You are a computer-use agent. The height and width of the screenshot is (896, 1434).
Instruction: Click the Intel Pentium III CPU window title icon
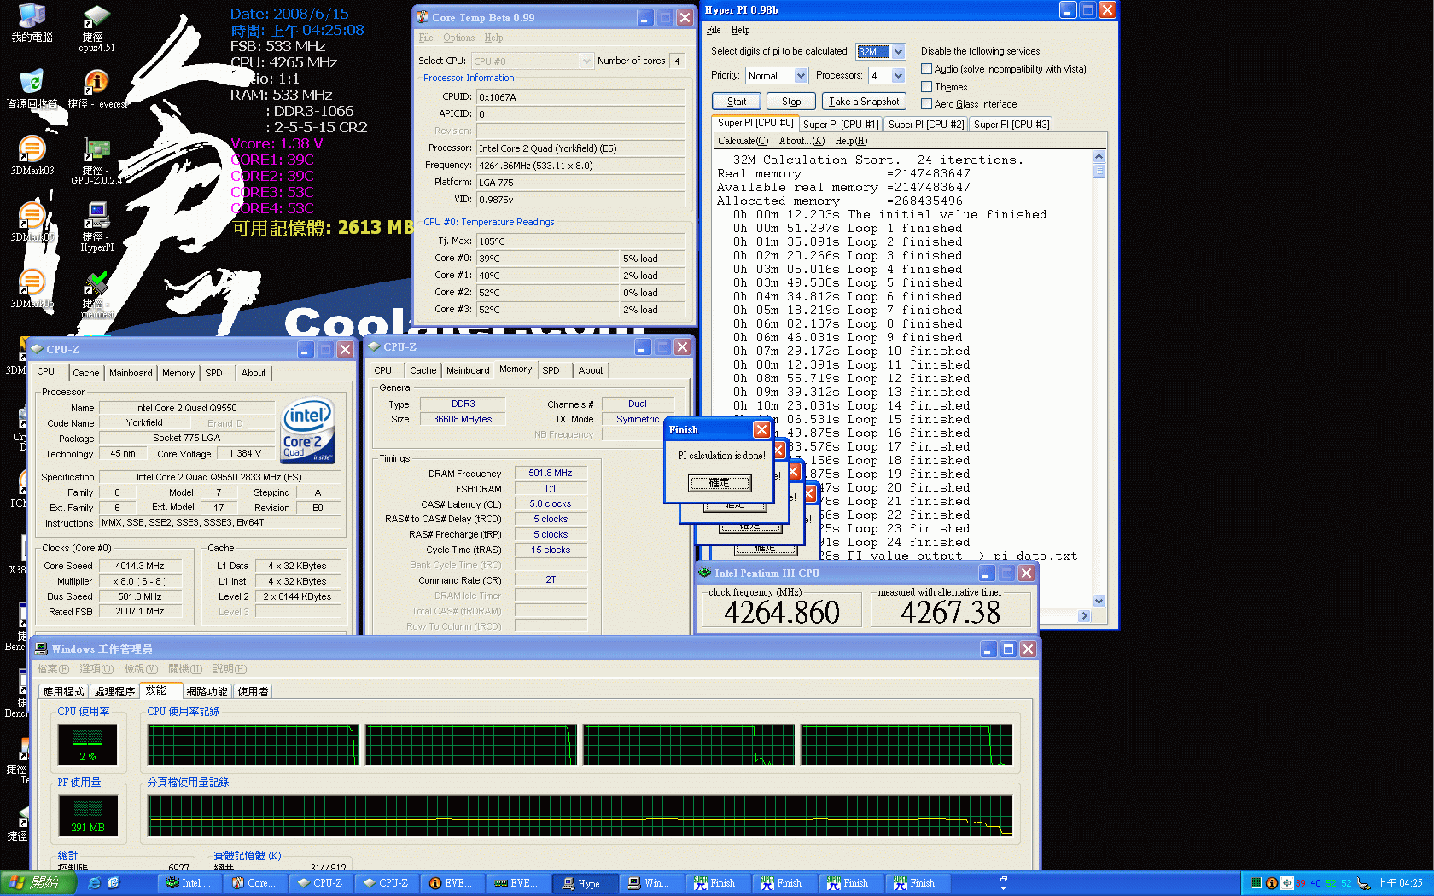705,573
